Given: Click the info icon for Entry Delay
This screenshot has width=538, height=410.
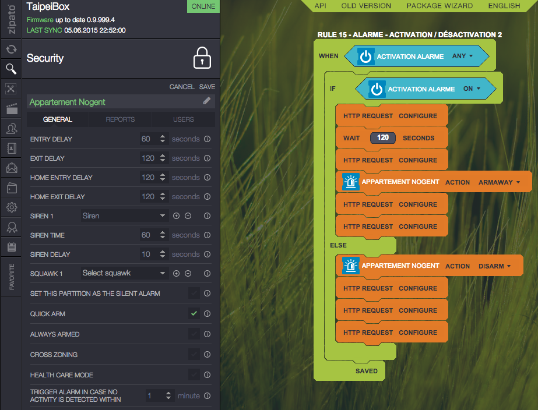Looking at the screenshot, I should point(207,139).
